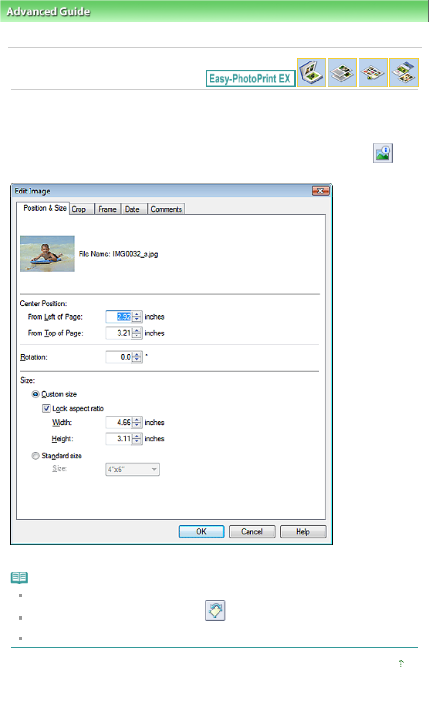Click the From Top of Page field
This screenshot has height=701, width=429.
click(119, 333)
